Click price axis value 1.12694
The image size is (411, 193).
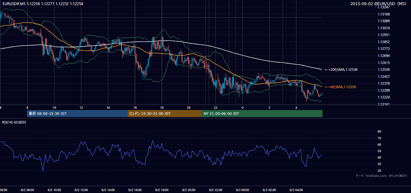384,56
